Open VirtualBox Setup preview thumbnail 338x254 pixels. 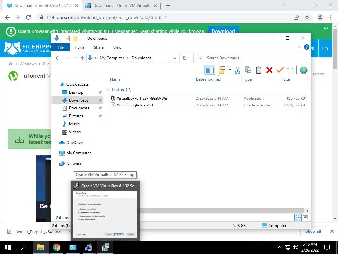[105, 215]
